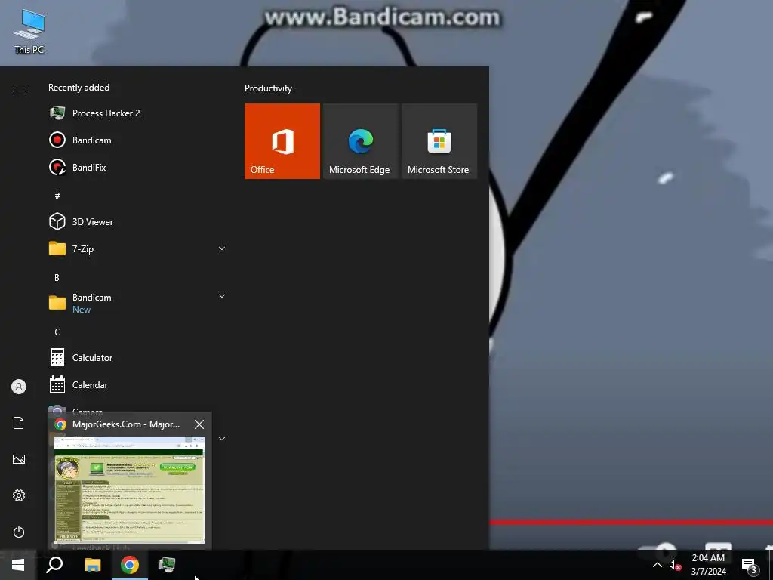Expand the chevron beside the Chrome preview
This screenshot has width=773, height=580.
click(222, 439)
